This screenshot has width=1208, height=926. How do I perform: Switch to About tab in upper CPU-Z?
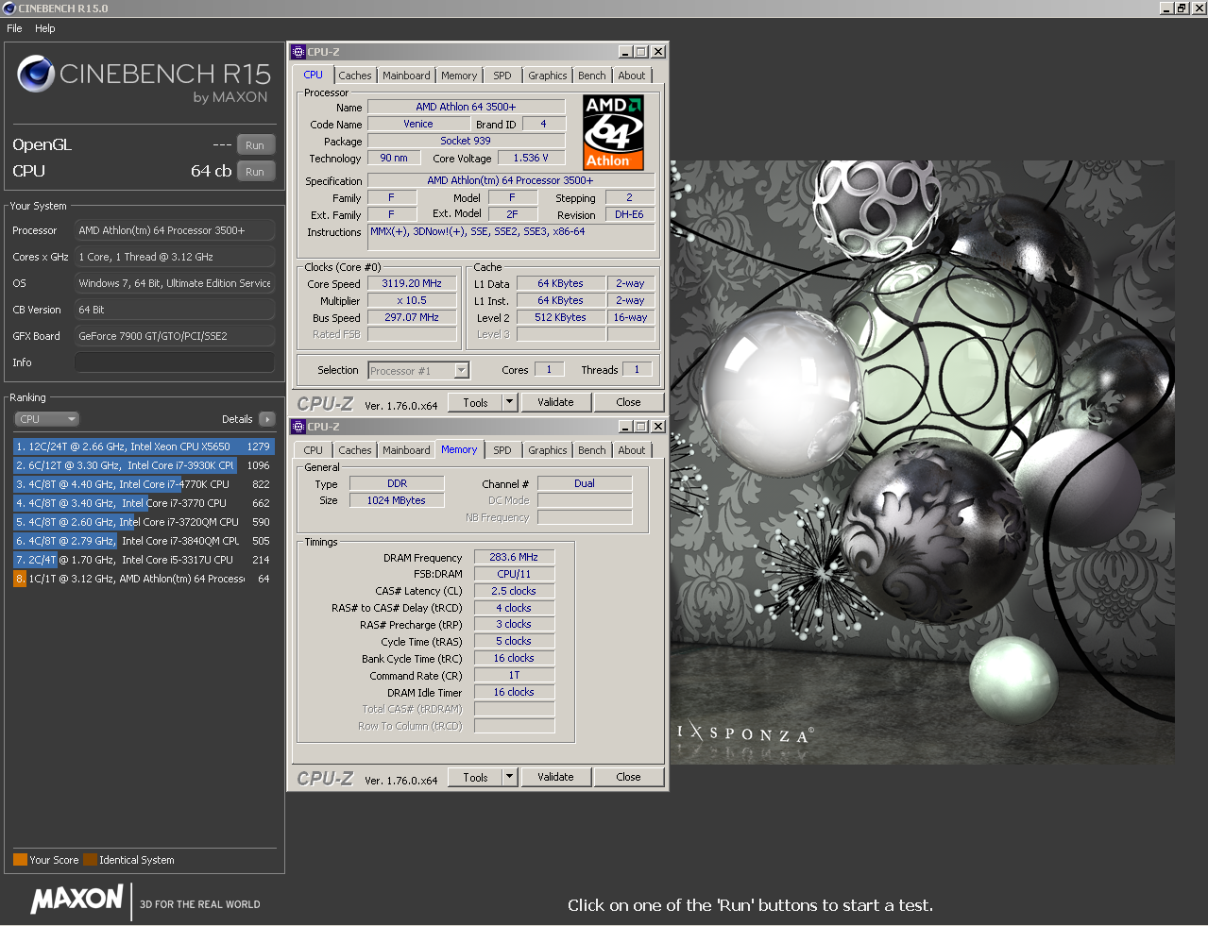(632, 76)
